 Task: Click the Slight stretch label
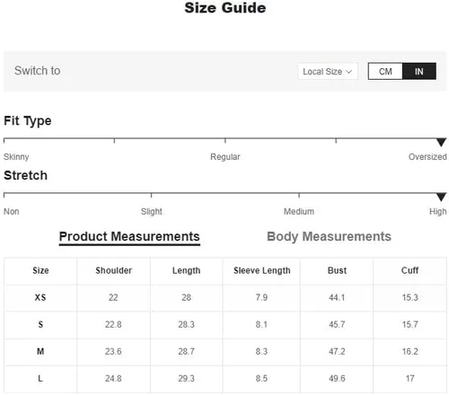pyautogui.click(x=152, y=212)
